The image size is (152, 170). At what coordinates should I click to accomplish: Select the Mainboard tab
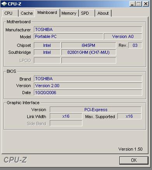coord(47,13)
